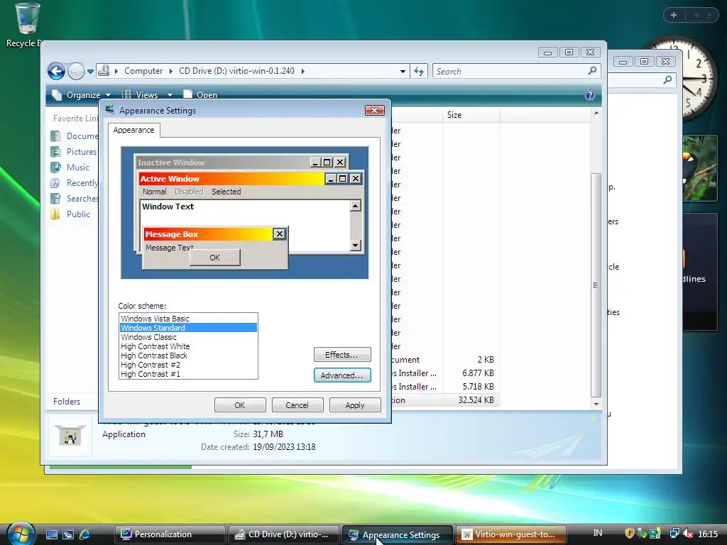This screenshot has height=545, width=727.
Task: Choose High Contrast Black scheme
Action: point(187,356)
